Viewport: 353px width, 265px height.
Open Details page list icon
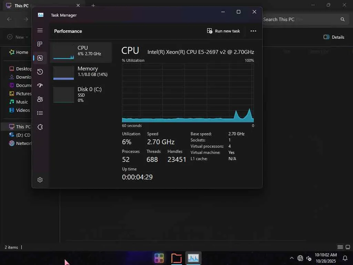pyautogui.click(x=40, y=113)
